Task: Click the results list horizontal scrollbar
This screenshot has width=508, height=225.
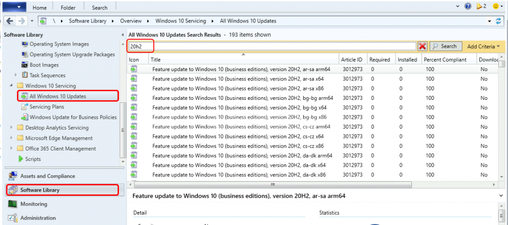Action: click(x=273, y=184)
